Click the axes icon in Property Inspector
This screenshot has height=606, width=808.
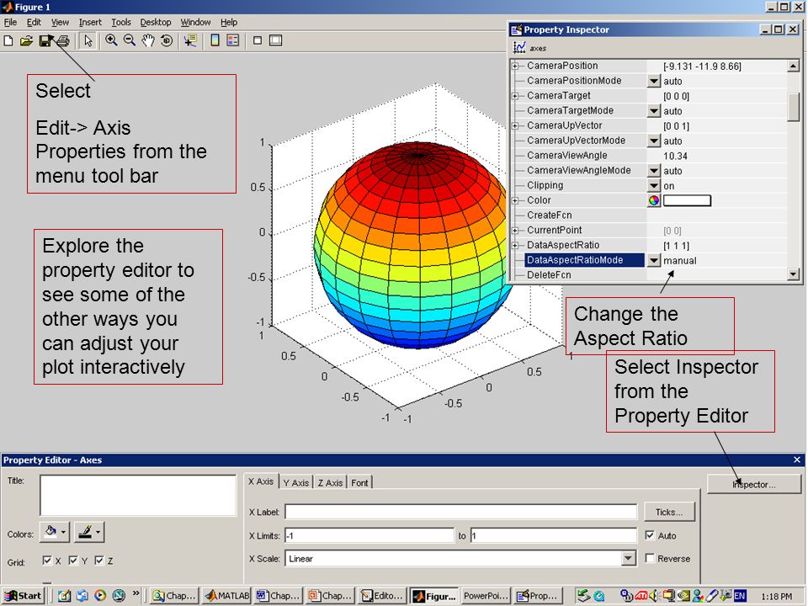[x=519, y=48]
